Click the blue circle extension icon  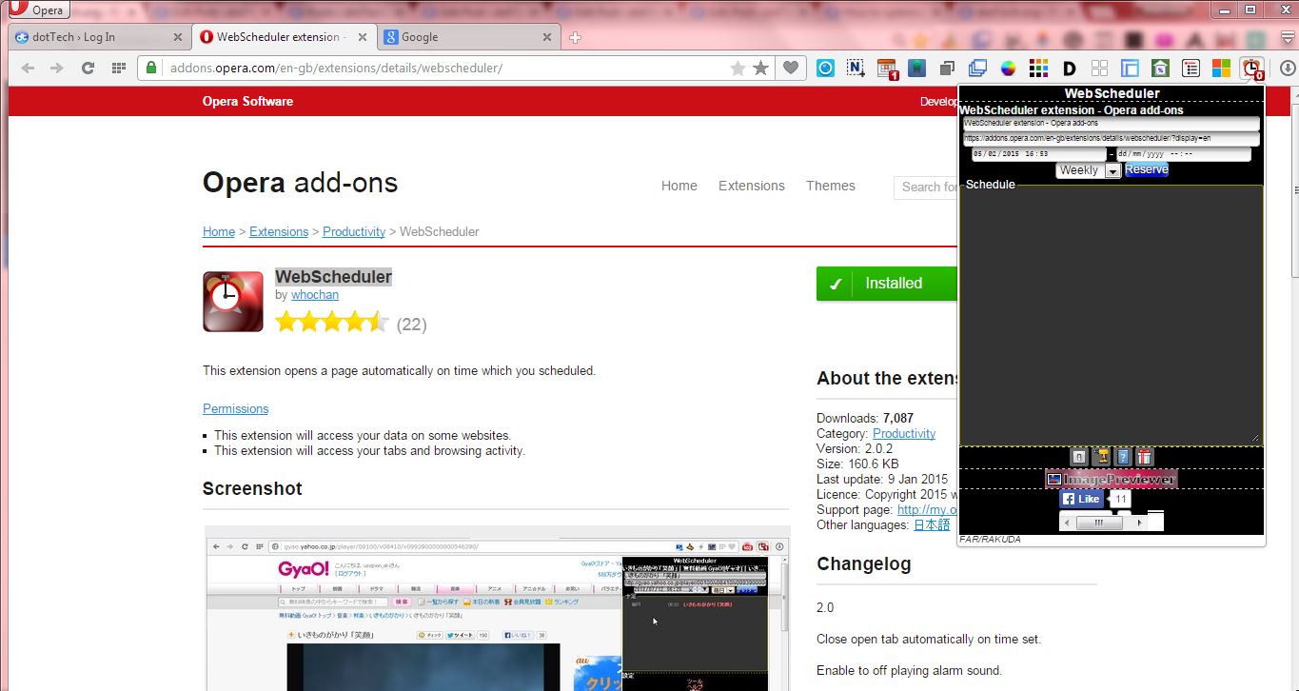pyautogui.click(x=826, y=69)
